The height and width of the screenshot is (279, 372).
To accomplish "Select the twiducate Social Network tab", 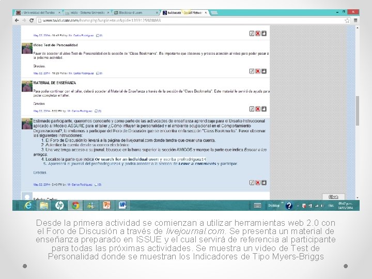I will [x=184, y=12].
